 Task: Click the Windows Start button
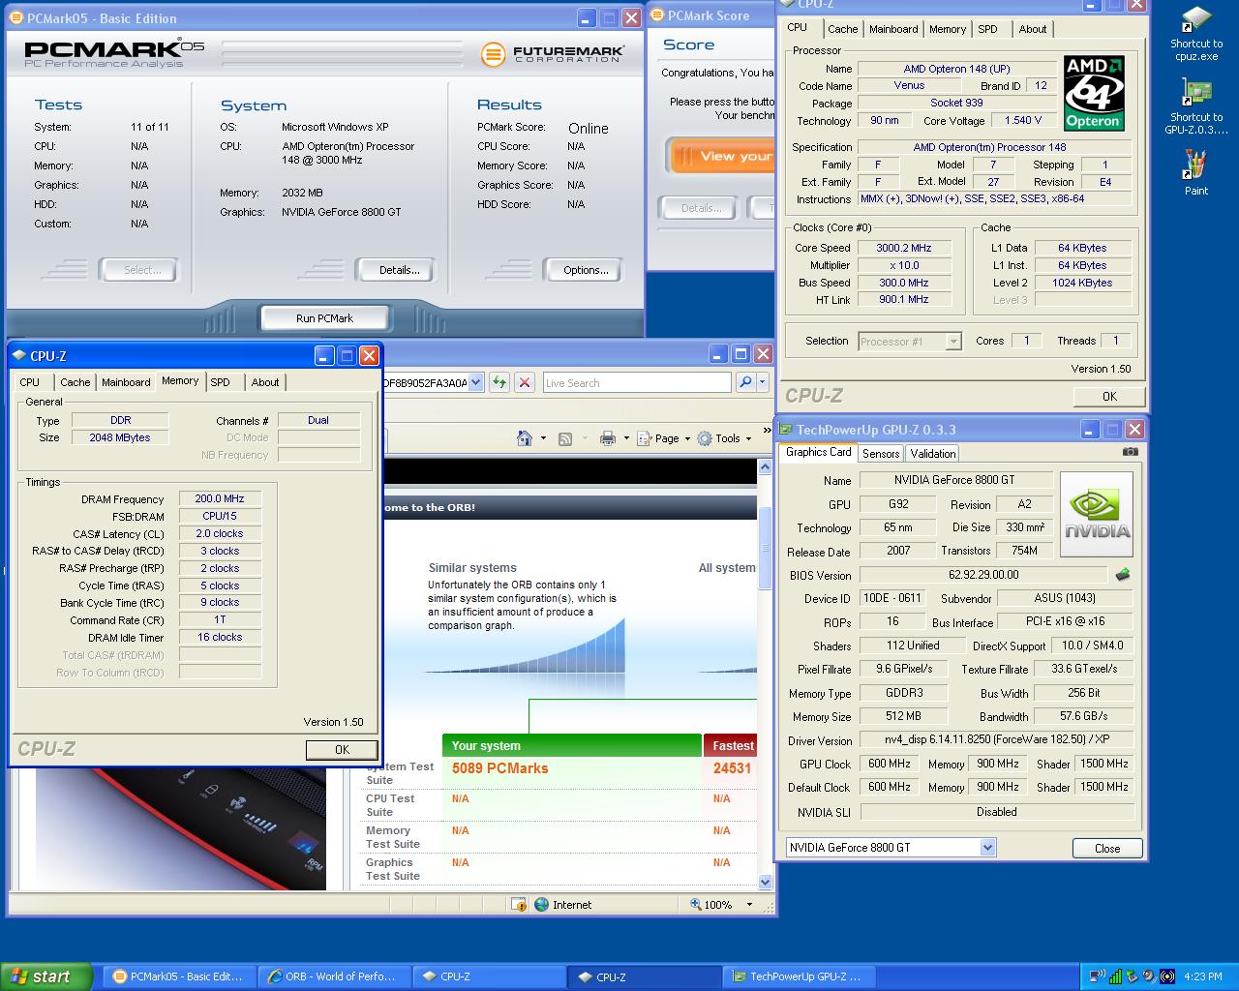tap(46, 976)
